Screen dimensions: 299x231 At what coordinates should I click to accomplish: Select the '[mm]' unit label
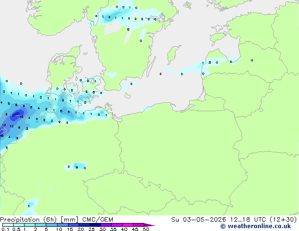point(69,220)
